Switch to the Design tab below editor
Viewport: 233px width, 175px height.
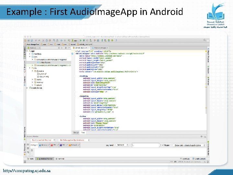pyautogui.click(x=76, y=133)
